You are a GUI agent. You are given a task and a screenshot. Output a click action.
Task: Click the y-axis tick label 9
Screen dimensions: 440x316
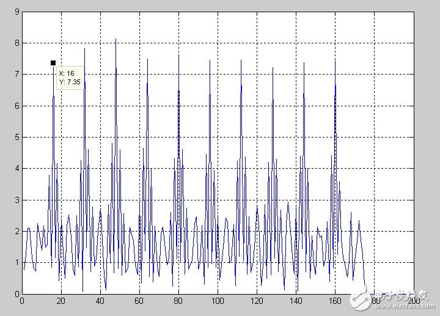click(x=16, y=12)
